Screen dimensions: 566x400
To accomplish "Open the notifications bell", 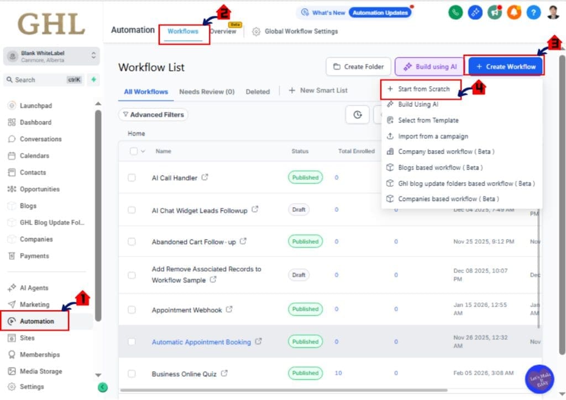I will (x=514, y=12).
